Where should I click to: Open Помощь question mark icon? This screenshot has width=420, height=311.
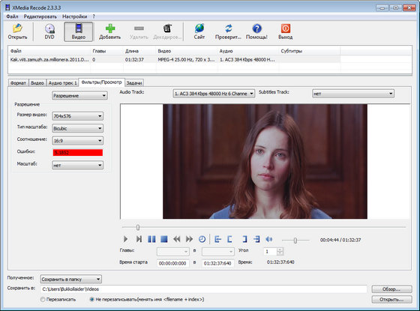point(256,31)
